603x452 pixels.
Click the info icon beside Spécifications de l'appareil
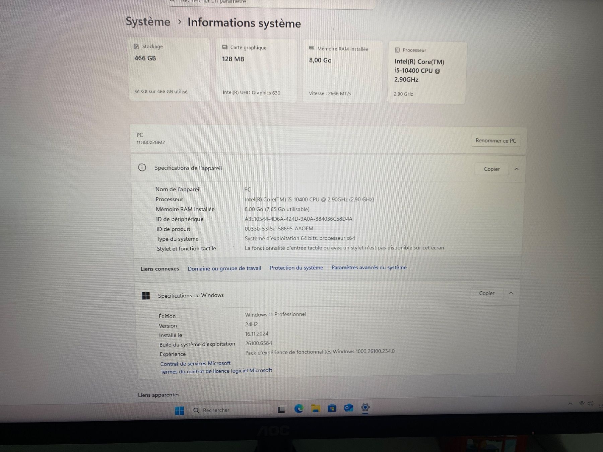142,167
